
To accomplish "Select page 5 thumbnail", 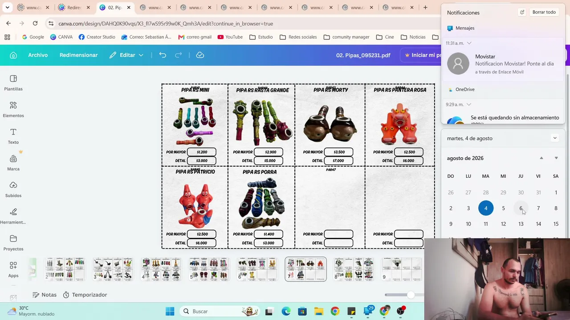I will 209,269.
